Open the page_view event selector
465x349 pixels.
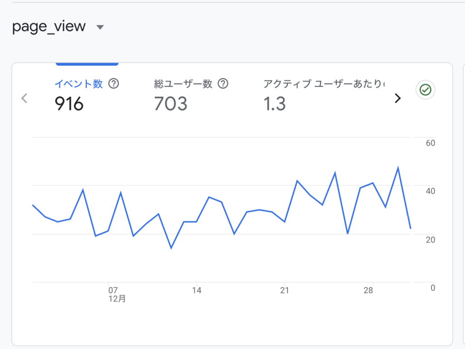50,26
